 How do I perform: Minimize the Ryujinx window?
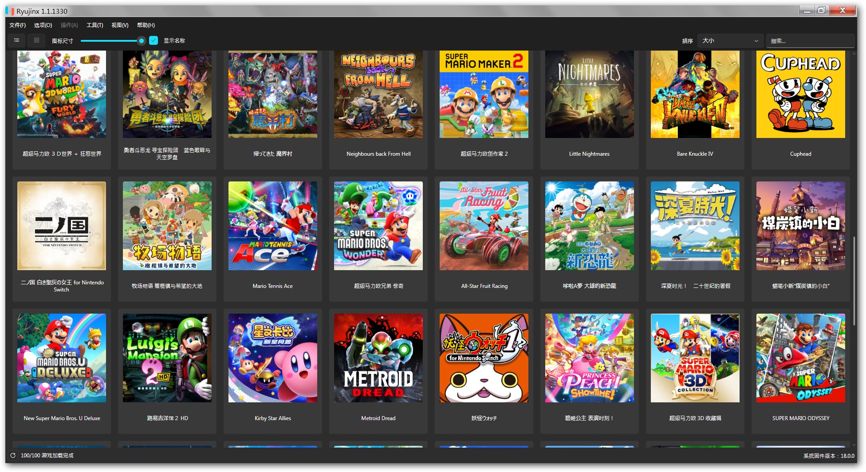coord(807,10)
